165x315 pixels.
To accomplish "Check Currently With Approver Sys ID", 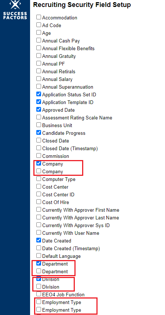I will pyautogui.click(x=38, y=225).
